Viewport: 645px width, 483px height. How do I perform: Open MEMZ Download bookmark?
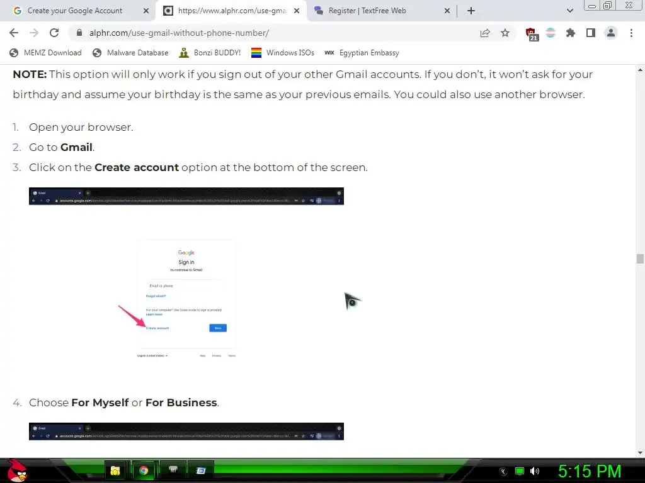(x=45, y=53)
